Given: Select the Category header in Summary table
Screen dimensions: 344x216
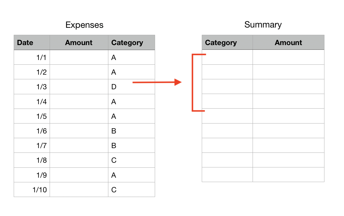Looking at the screenshot, I should (x=227, y=43).
